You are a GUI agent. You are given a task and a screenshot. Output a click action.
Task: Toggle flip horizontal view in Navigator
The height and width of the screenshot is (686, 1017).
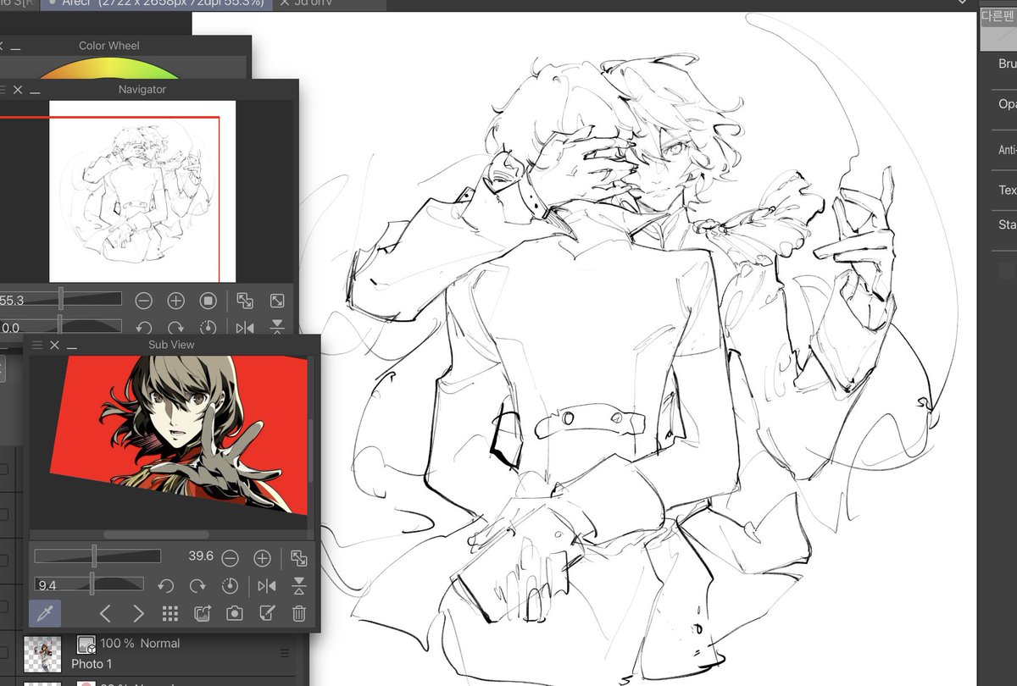click(246, 328)
